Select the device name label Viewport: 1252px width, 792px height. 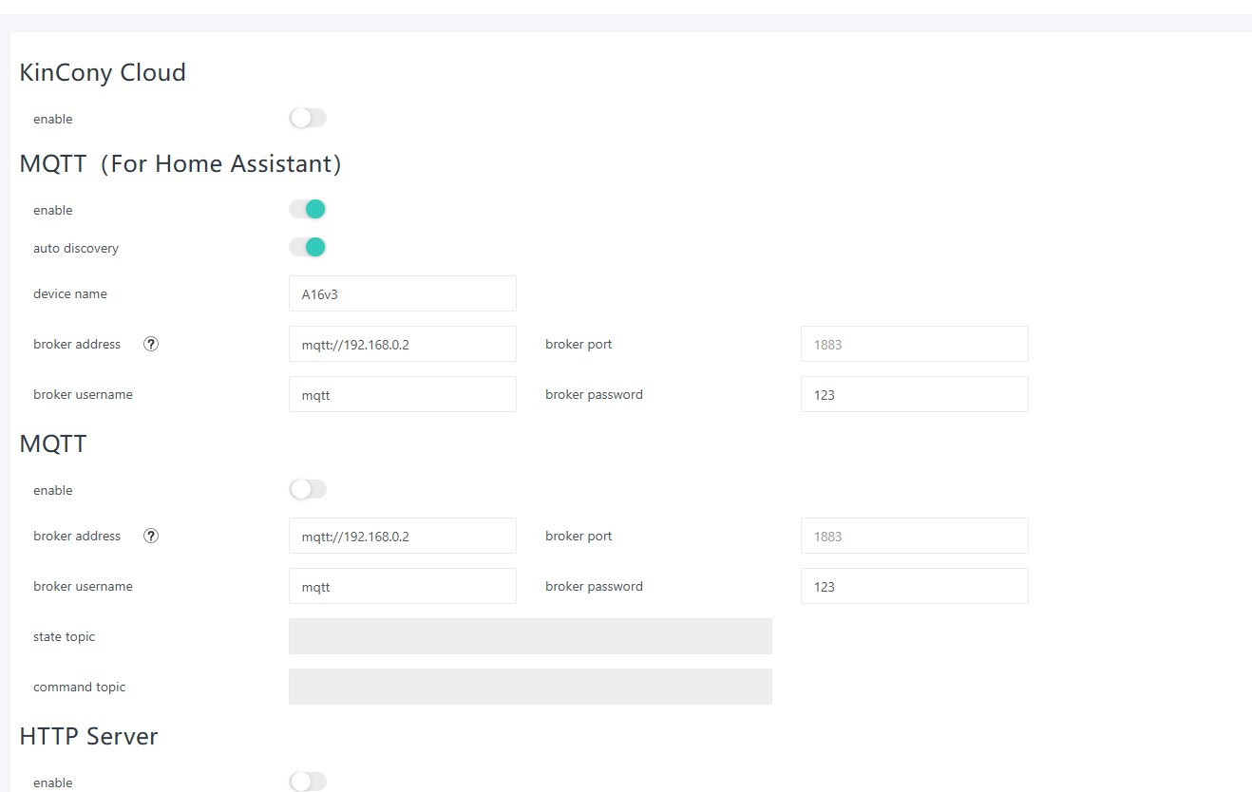point(70,293)
